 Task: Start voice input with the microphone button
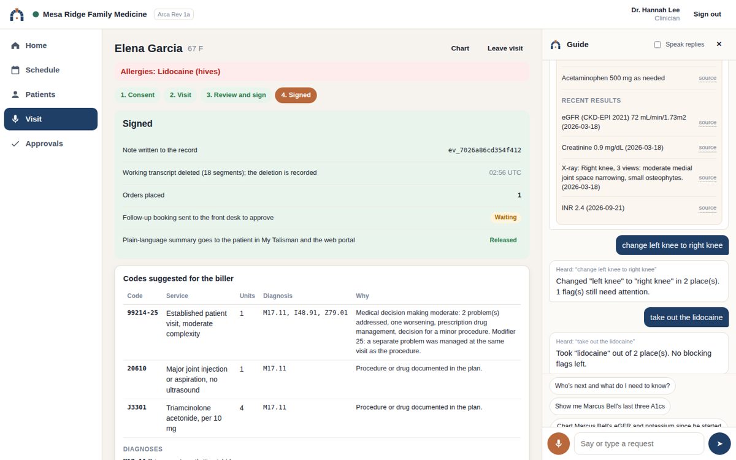click(559, 443)
